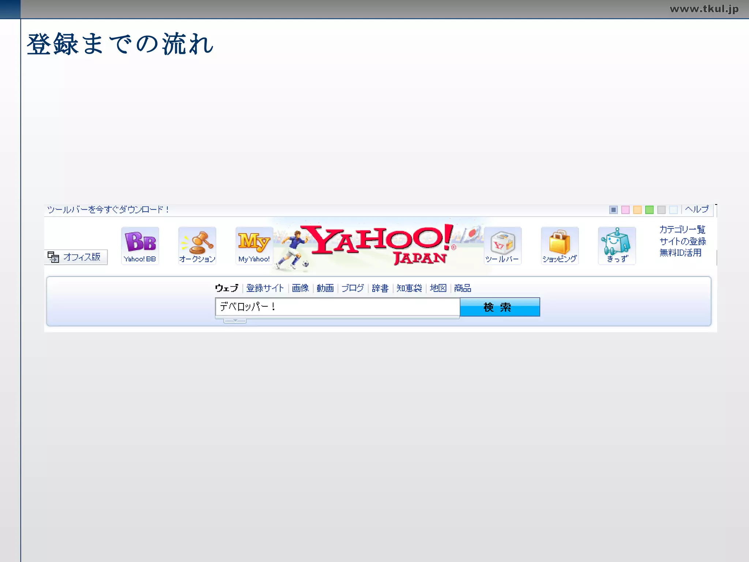Open the オークション gavel icon

click(197, 246)
